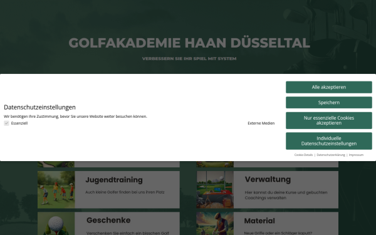Click 'Verschenken Sie einfach ein bisschen Golf' text
The width and height of the screenshot is (376, 235).
(x=128, y=233)
